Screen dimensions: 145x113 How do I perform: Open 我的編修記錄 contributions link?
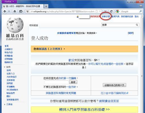tap(127, 16)
